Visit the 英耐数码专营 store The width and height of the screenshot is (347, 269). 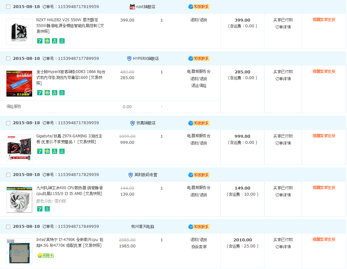click(146, 175)
